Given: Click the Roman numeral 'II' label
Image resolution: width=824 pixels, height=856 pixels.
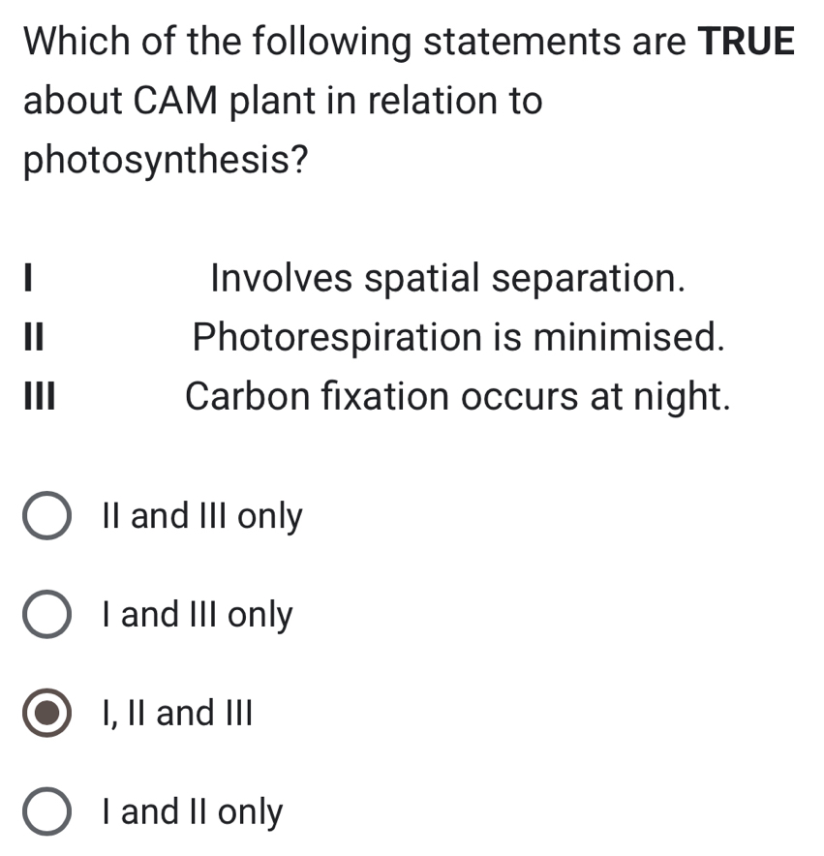Looking at the screenshot, I should pos(30,338).
